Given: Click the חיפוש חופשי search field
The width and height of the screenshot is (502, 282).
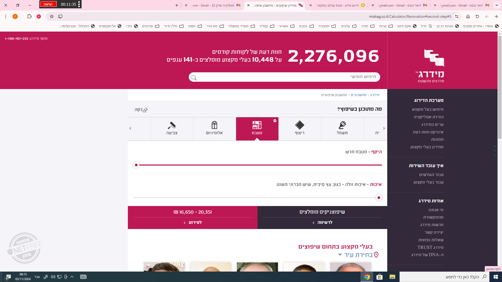Looking at the screenshot, I should [284, 77].
